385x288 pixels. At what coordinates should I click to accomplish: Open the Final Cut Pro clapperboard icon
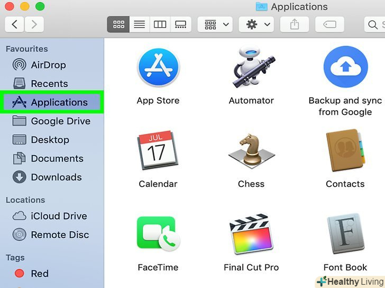point(251,234)
